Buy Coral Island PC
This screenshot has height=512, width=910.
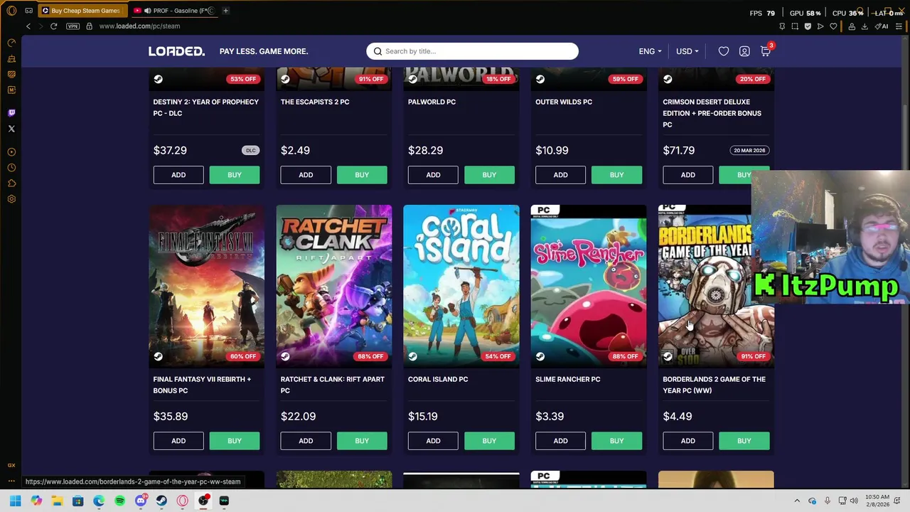point(489,441)
